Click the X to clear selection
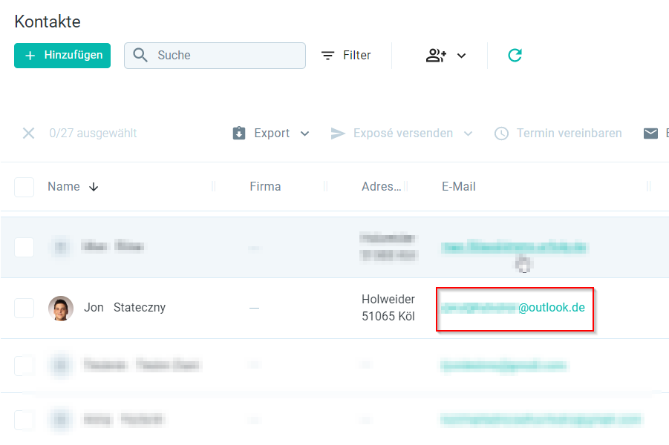This screenshot has width=669, height=445. (28, 133)
